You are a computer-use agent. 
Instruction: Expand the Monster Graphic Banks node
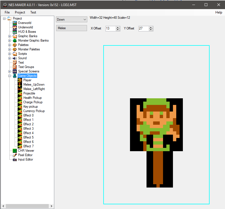pos(9,40)
